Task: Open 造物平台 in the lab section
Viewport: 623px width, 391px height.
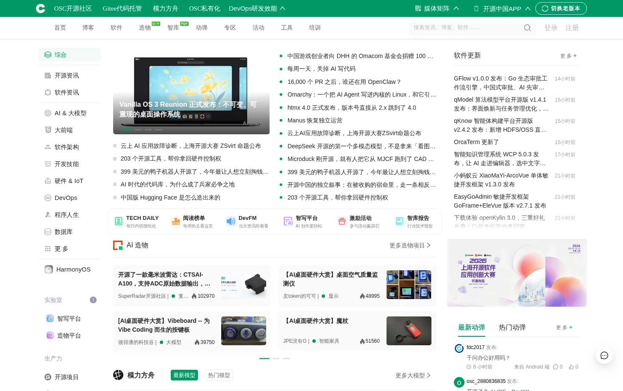Action: click(64, 336)
